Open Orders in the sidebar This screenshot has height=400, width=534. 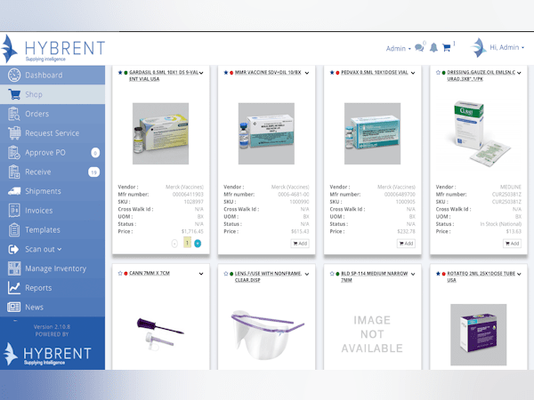(37, 114)
